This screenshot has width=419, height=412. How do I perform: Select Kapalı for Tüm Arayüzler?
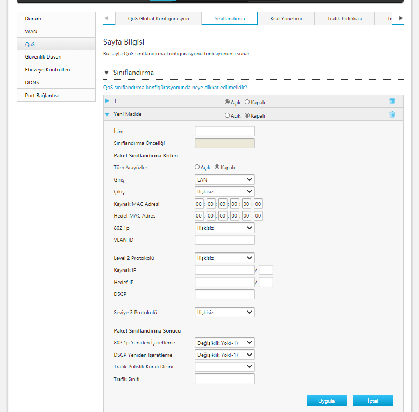click(217, 167)
